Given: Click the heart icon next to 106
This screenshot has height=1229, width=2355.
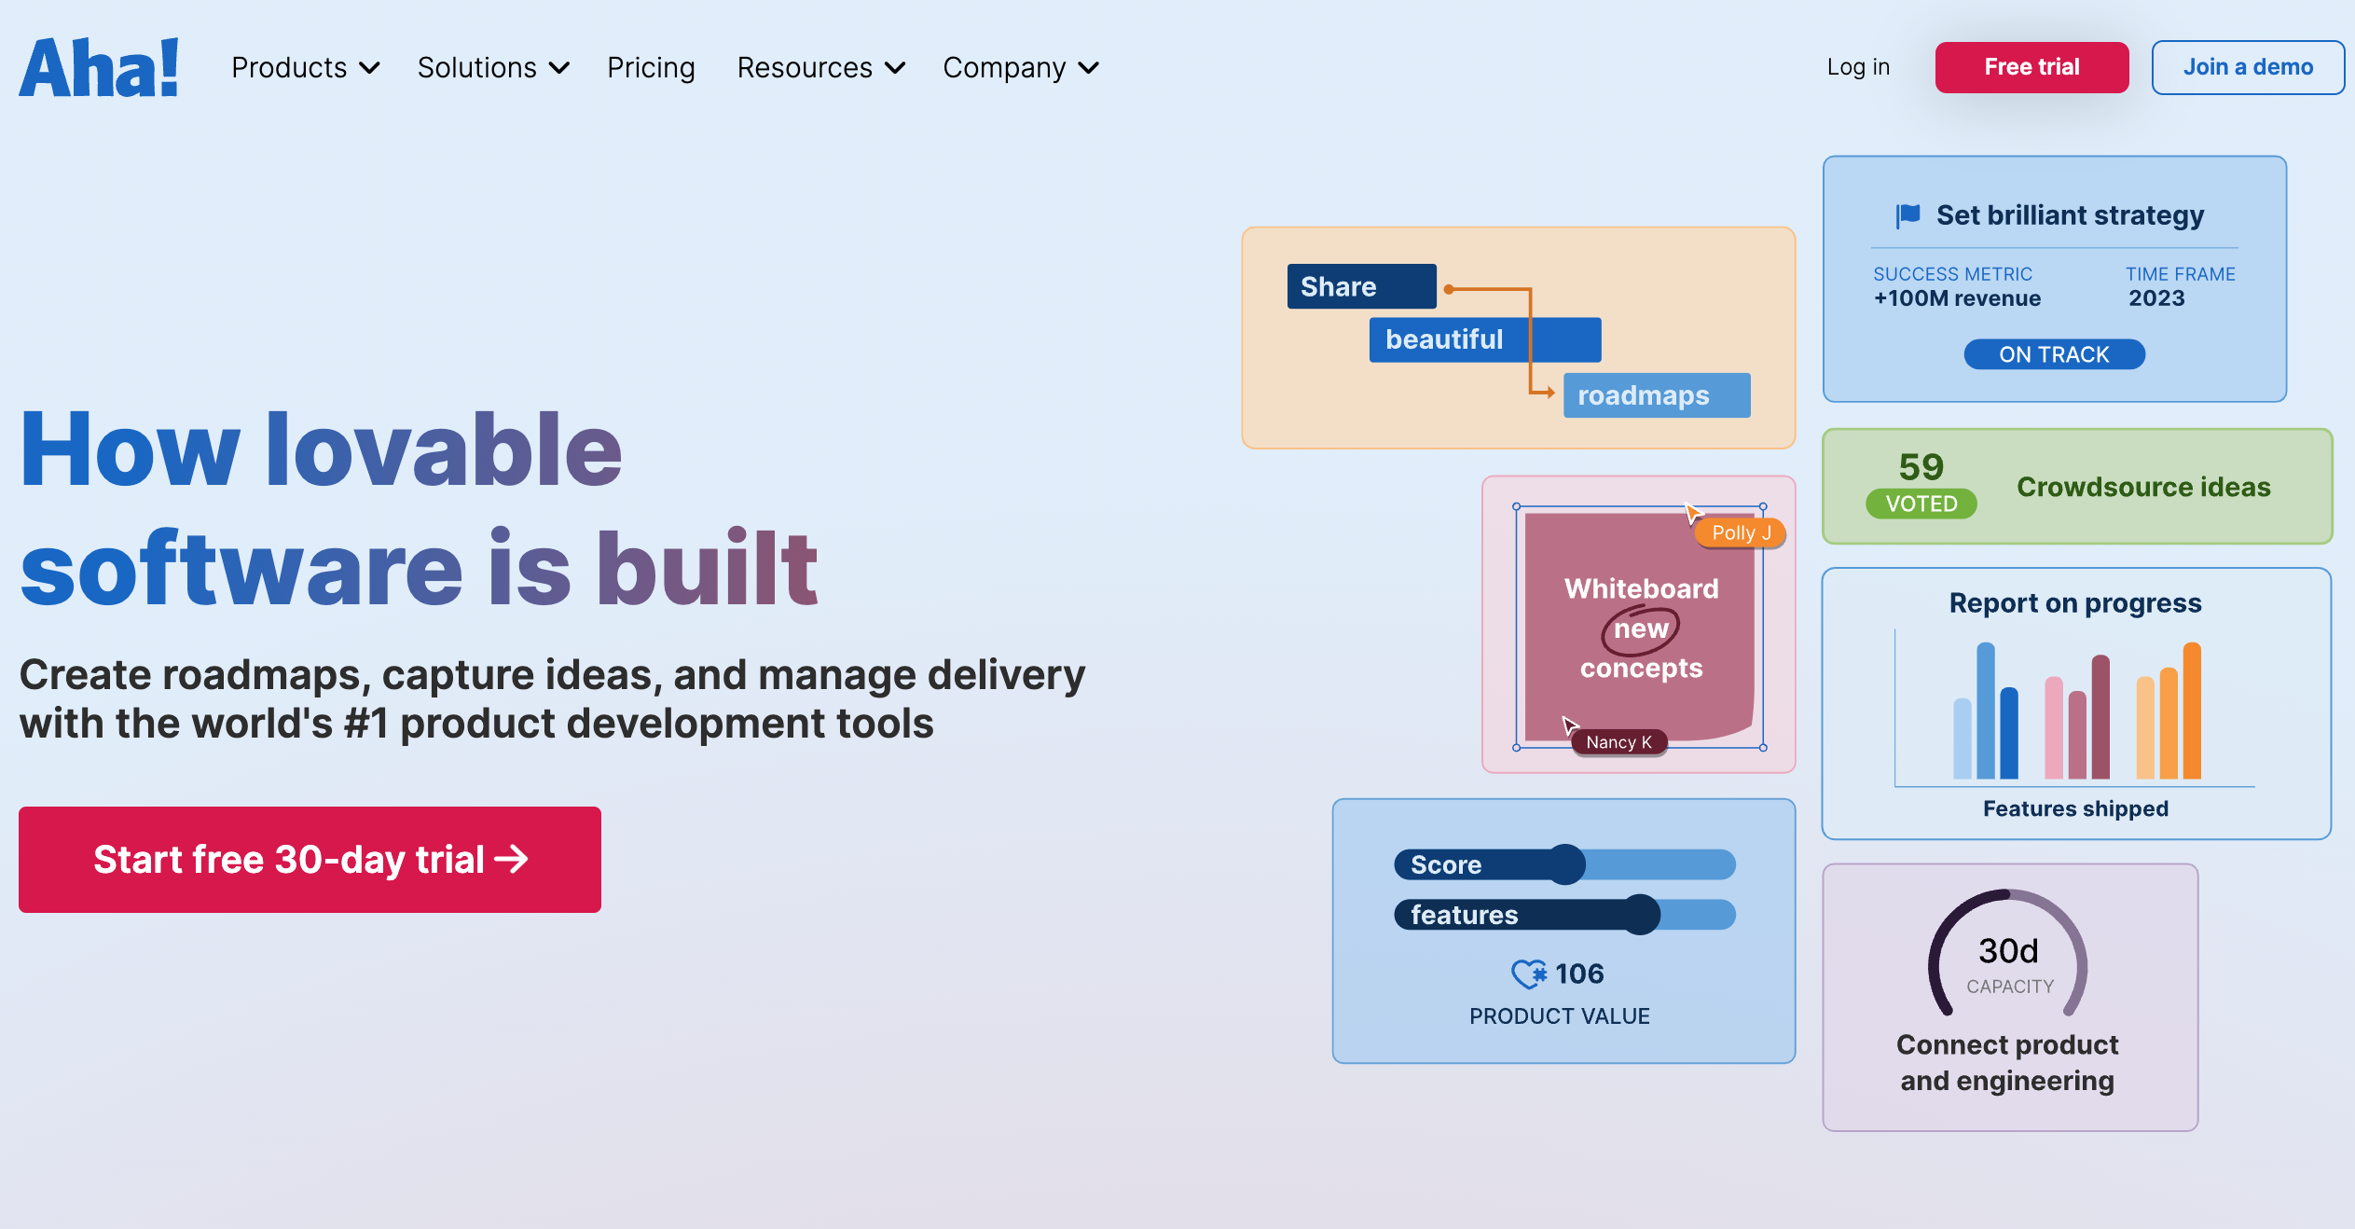Looking at the screenshot, I should [x=1529, y=974].
